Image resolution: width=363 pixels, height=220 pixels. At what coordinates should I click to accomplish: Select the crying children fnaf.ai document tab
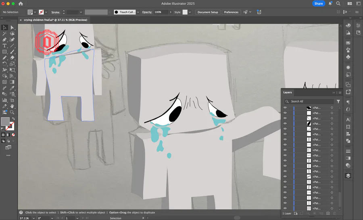click(55, 20)
